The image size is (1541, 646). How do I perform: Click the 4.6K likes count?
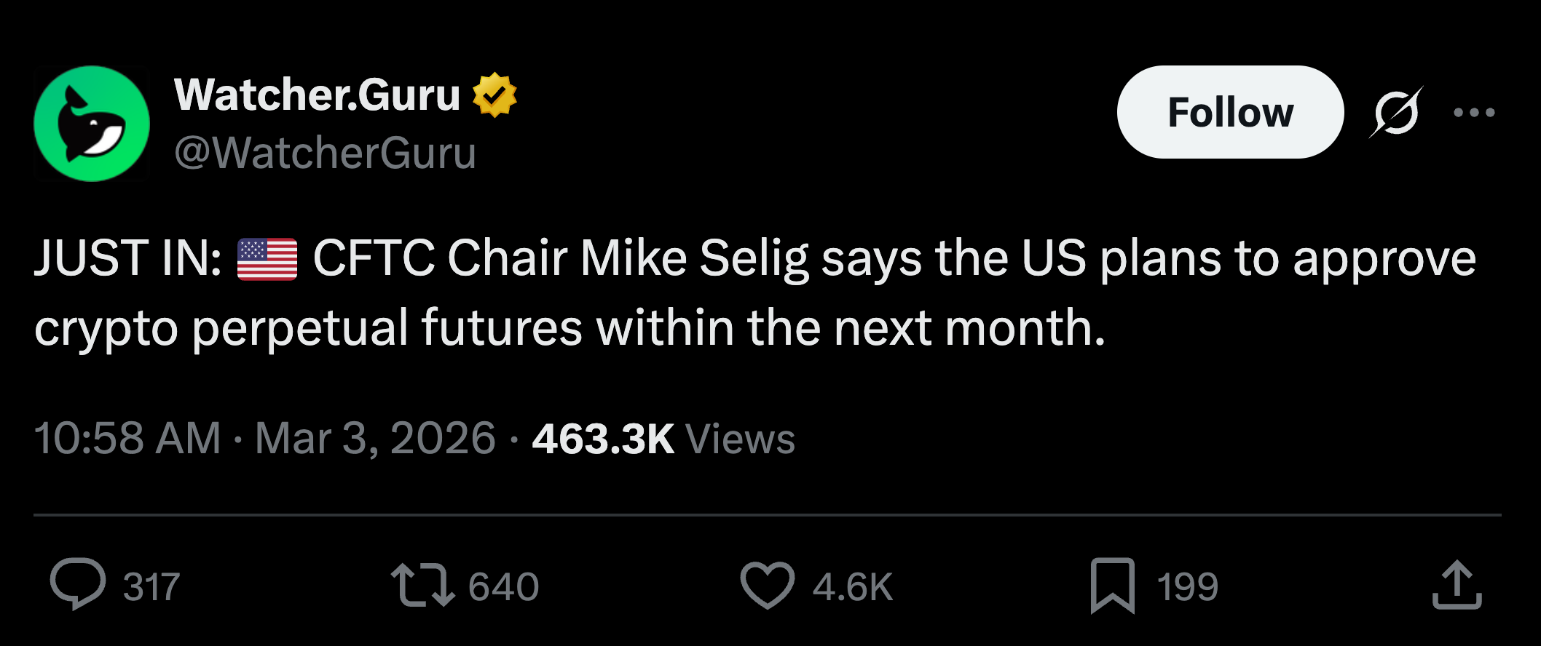coord(853,586)
